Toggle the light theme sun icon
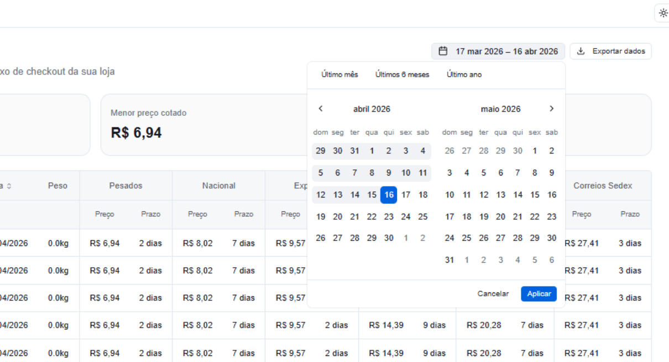 pos(663,13)
